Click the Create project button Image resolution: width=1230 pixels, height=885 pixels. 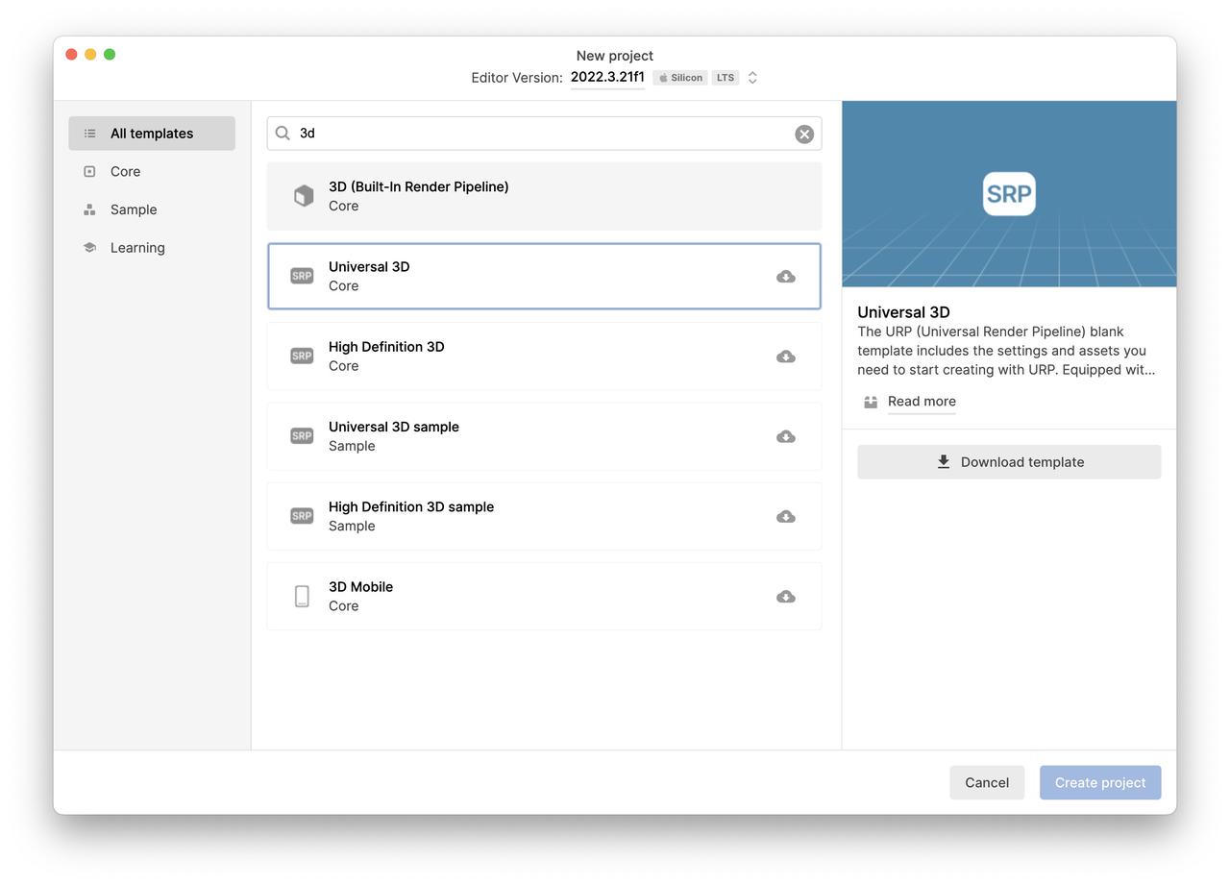click(1100, 782)
